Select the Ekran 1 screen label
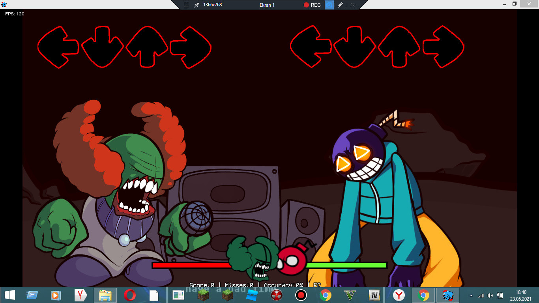 click(267, 5)
